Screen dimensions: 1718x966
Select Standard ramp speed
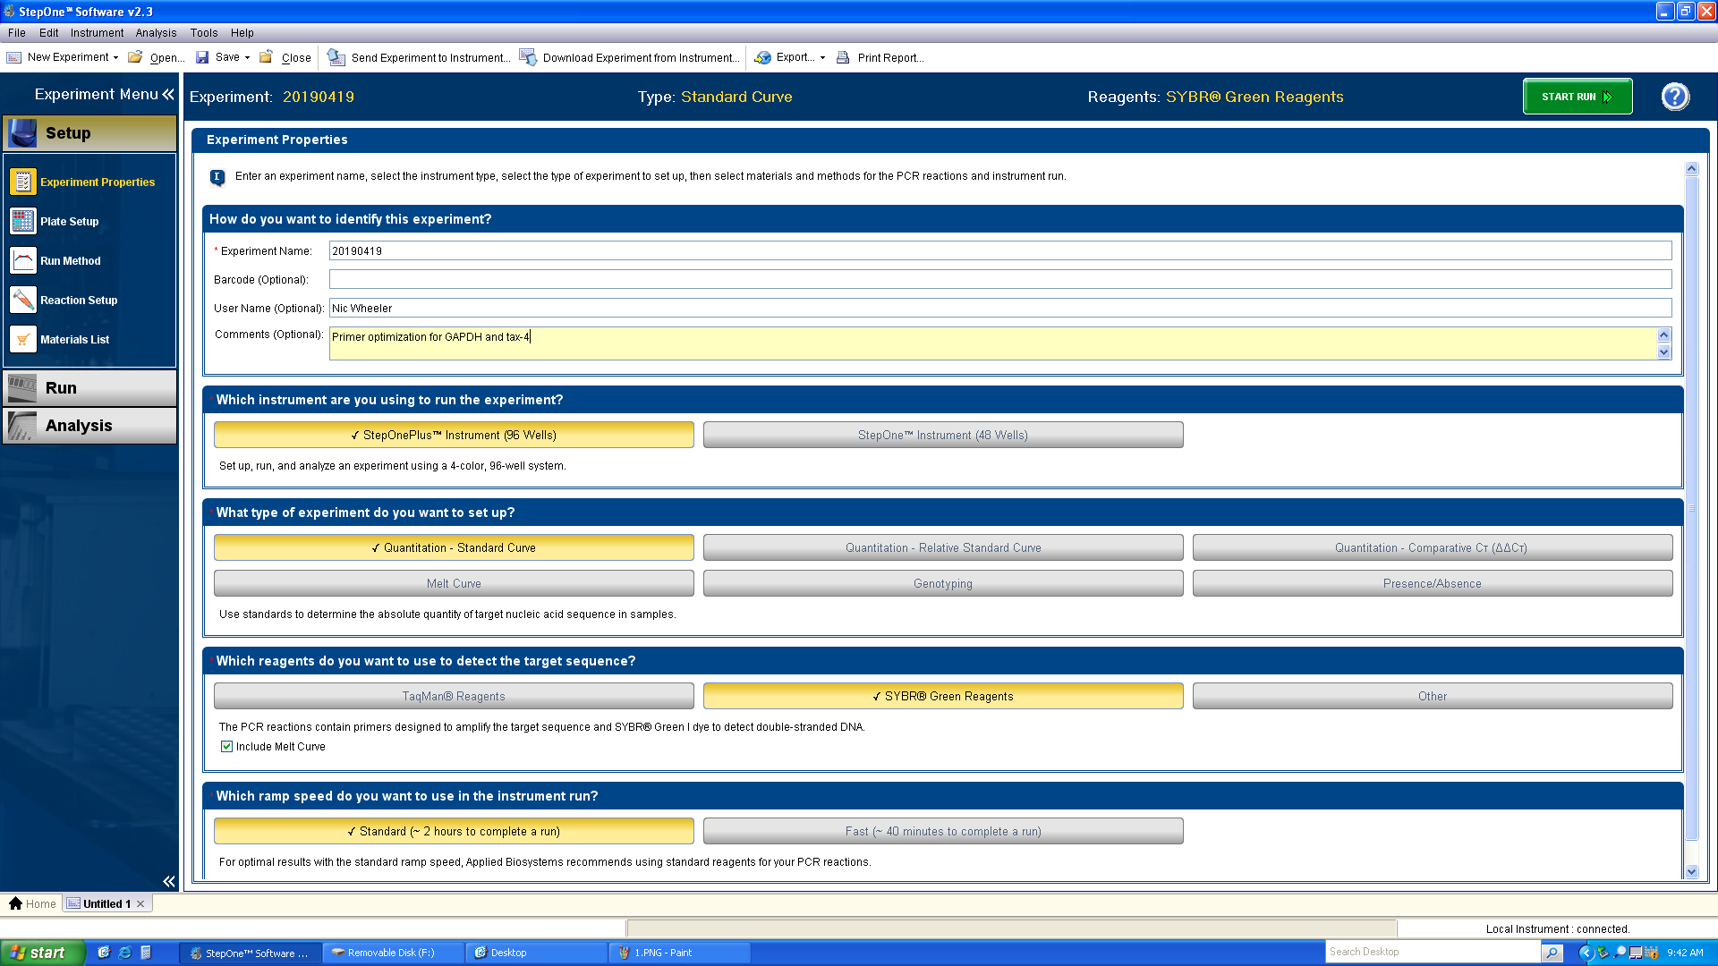[454, 831]
